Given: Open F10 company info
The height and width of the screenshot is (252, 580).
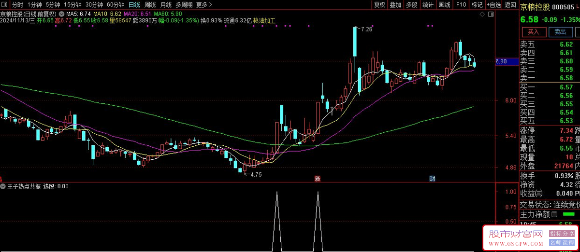Looking at the screenshot, I should 461,5.
